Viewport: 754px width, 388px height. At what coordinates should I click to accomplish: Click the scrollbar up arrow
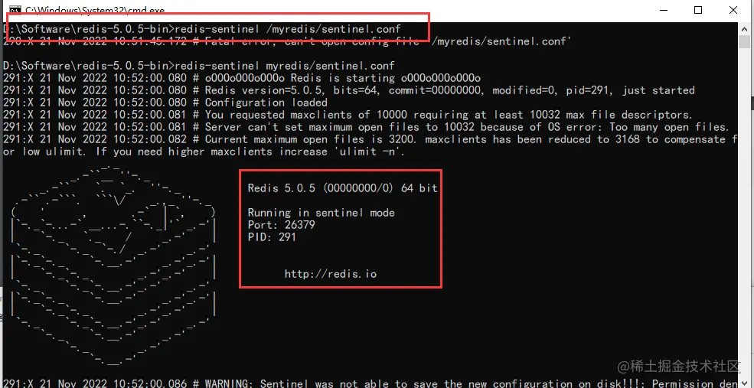(x=745, y=28)
